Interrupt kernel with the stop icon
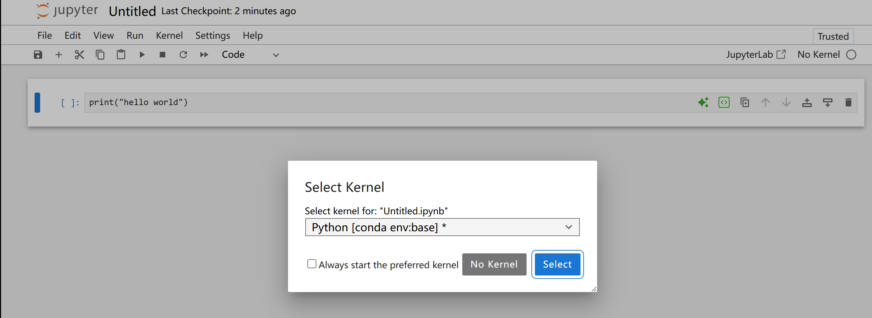Image resolution: width=872 pixels, height=318 pixels. point(163,55)
